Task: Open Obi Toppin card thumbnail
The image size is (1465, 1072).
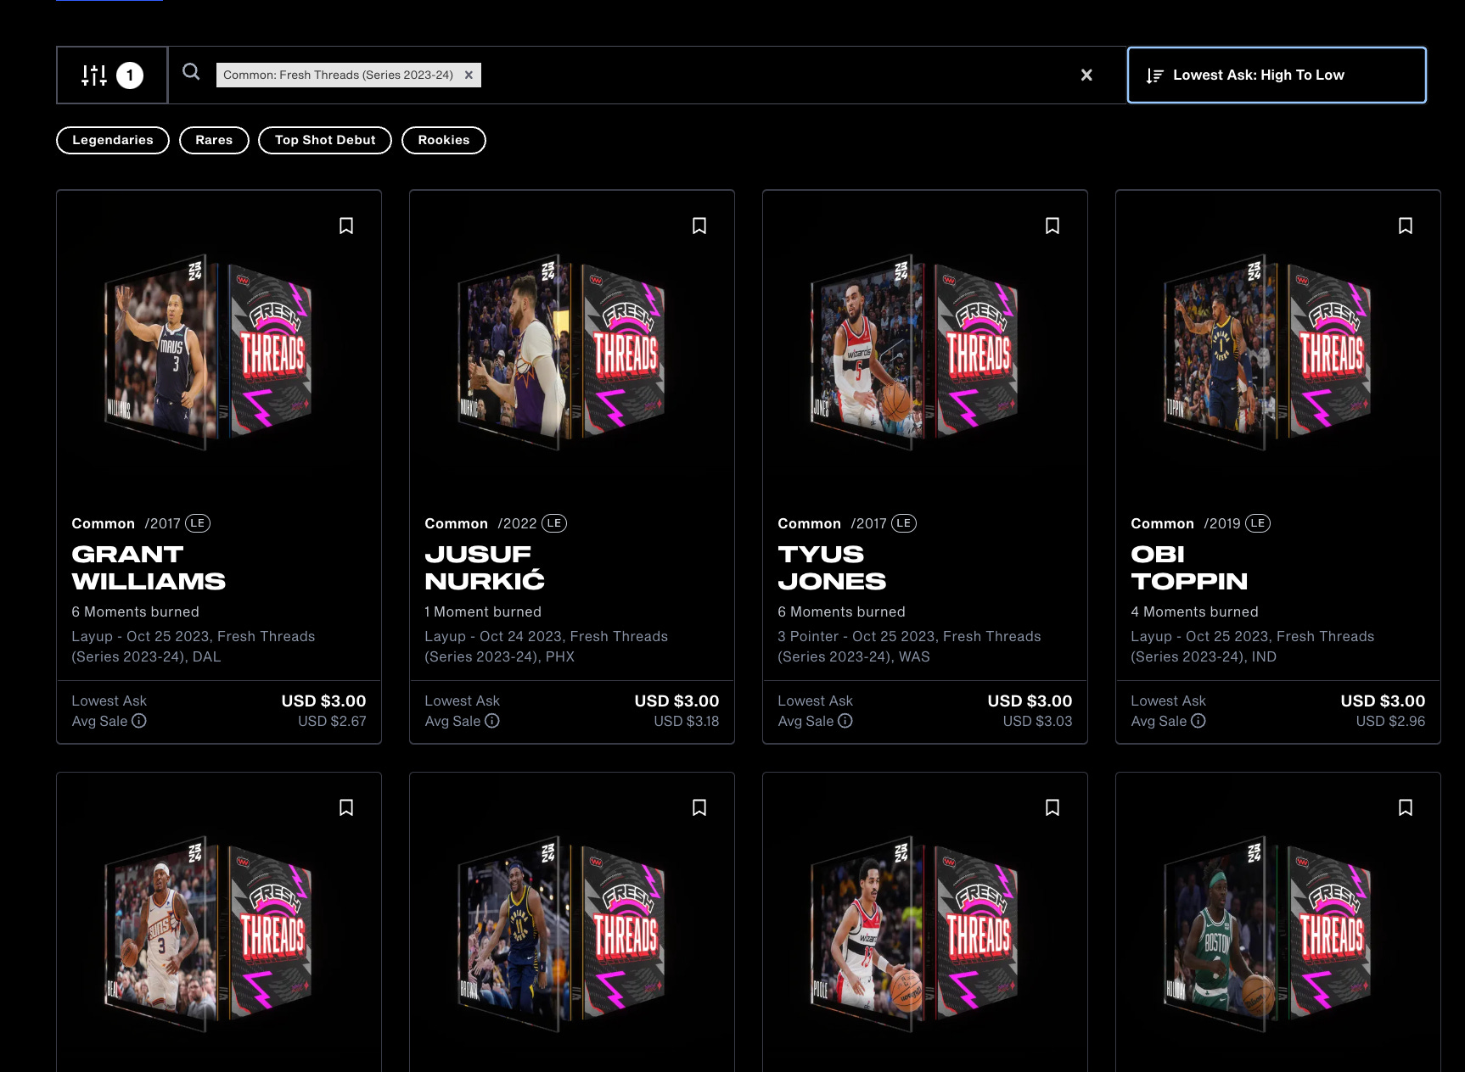Action: click(1268, 352)
